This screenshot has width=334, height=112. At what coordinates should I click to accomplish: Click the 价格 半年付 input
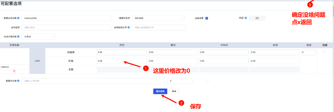click(224, 61)
